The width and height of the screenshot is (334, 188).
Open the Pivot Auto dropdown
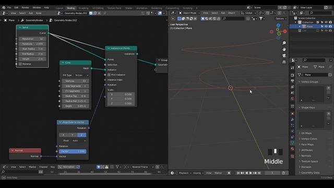pos(79,140)
